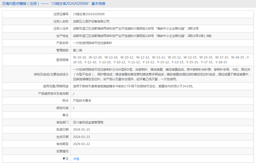Click the page title 境内医疗器械（注册）基本信息

tap(55, 4)
